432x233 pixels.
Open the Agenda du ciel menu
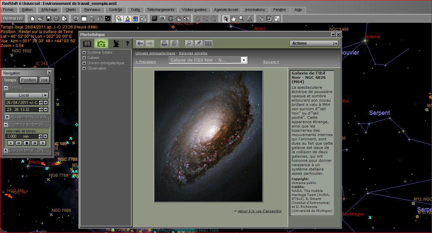[226, 10]
